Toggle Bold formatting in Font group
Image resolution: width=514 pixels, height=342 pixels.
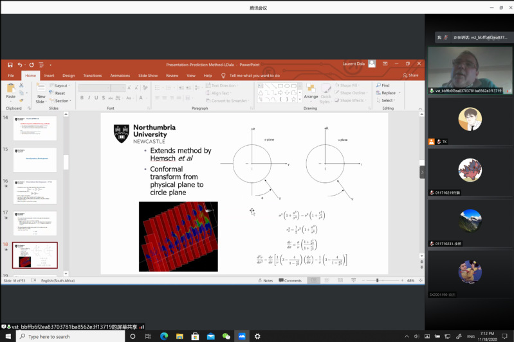tap(82, 98)
